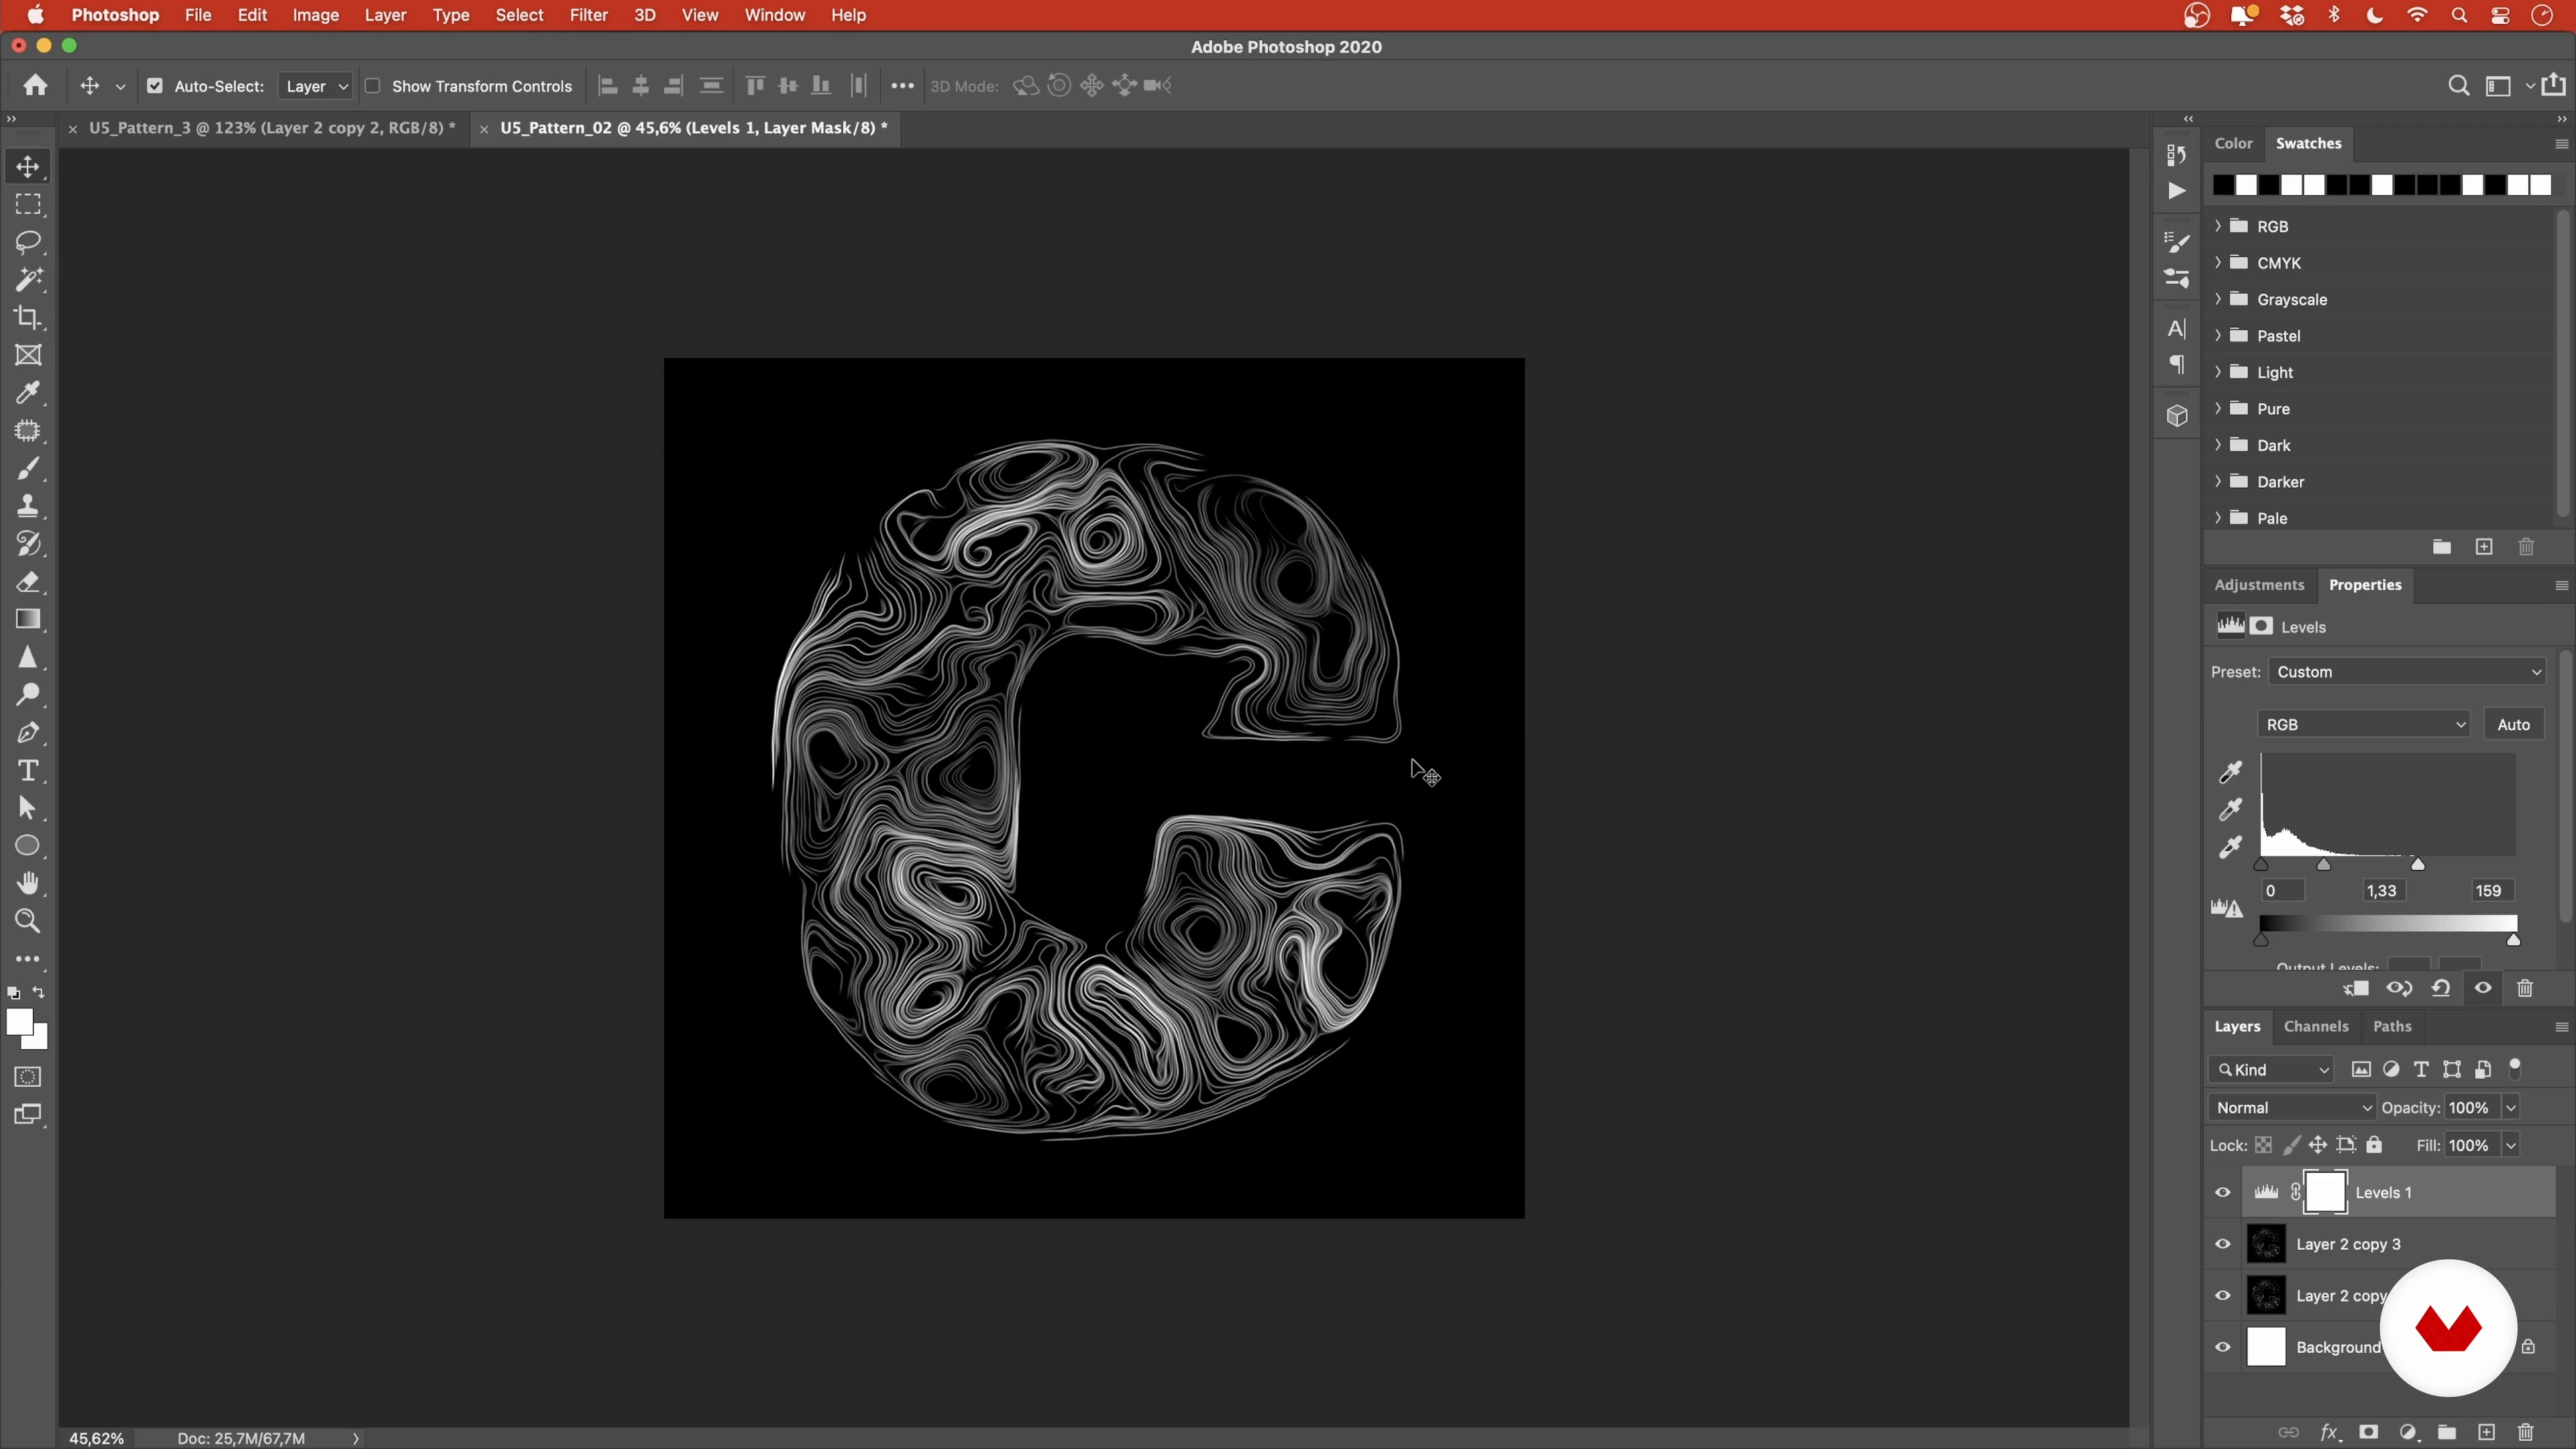Select the Hand tool
This screenshot has width=2576, height=1449.
tap(28, 883)
